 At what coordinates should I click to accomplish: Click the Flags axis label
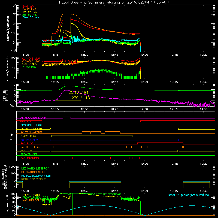coord(11,136)
